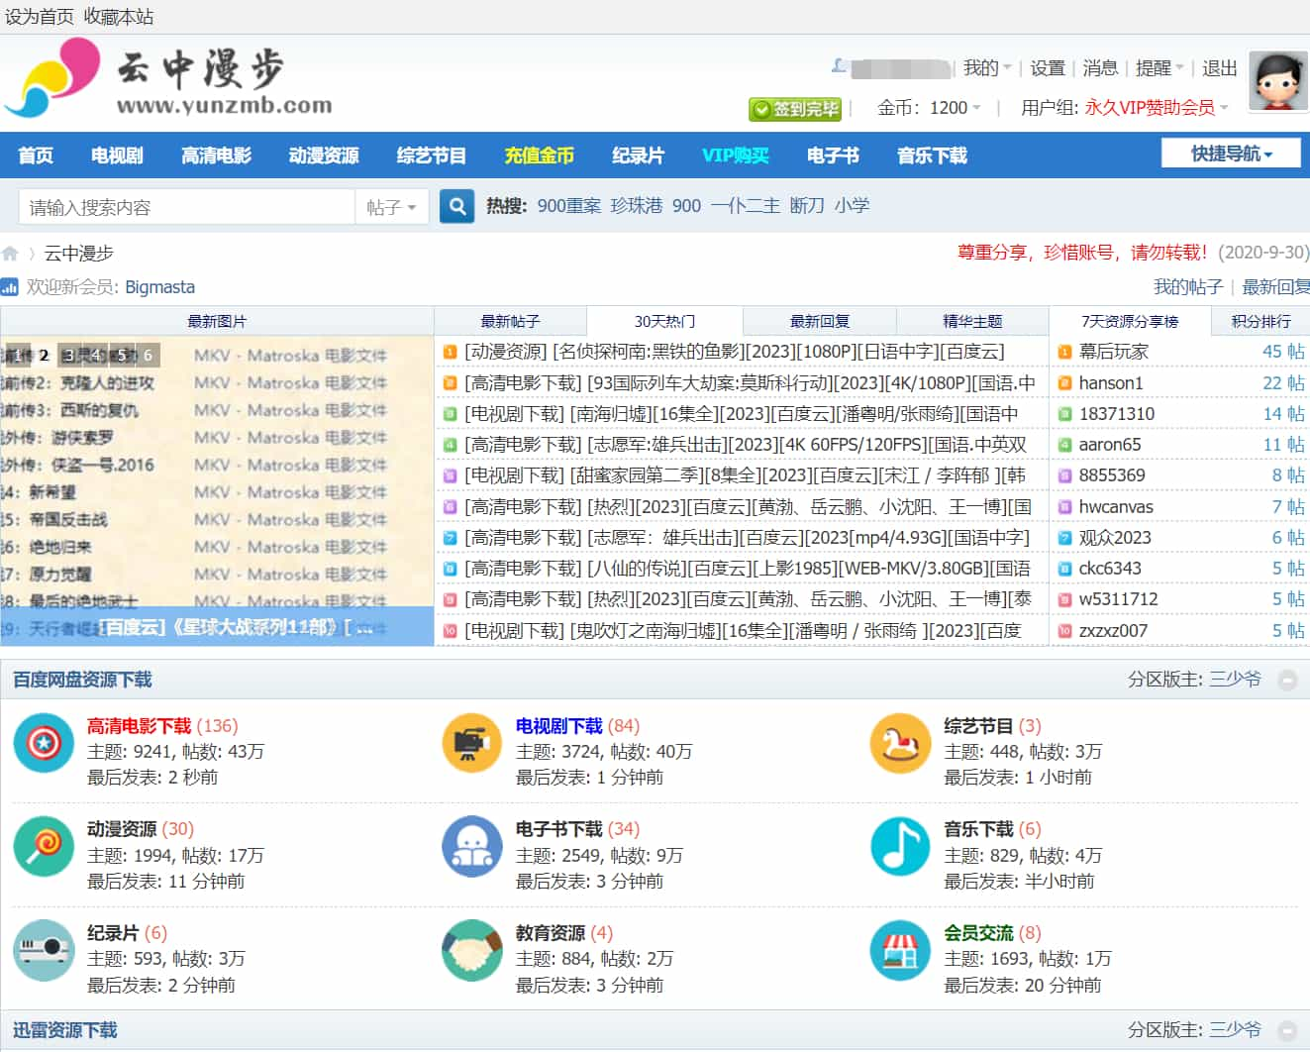Screen dimensions: 1310x1052
Task: Open 电子书 in navigation bar
Action: coord(833,156)
